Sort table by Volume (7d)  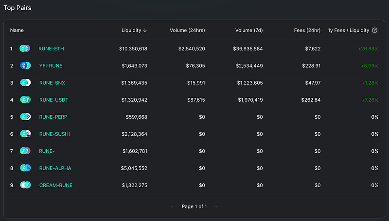click(x=249, y=30)
